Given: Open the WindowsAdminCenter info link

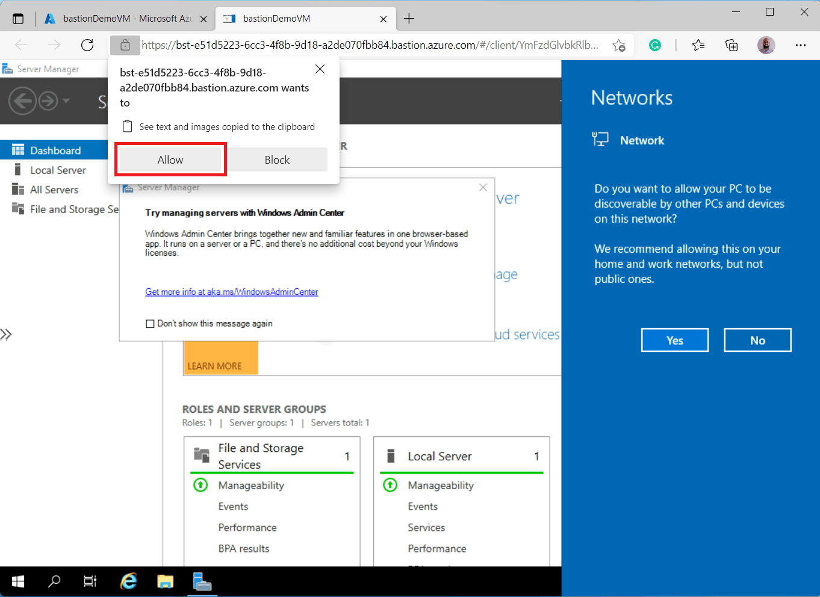Looking at the screenshot, I should (231, 292).
